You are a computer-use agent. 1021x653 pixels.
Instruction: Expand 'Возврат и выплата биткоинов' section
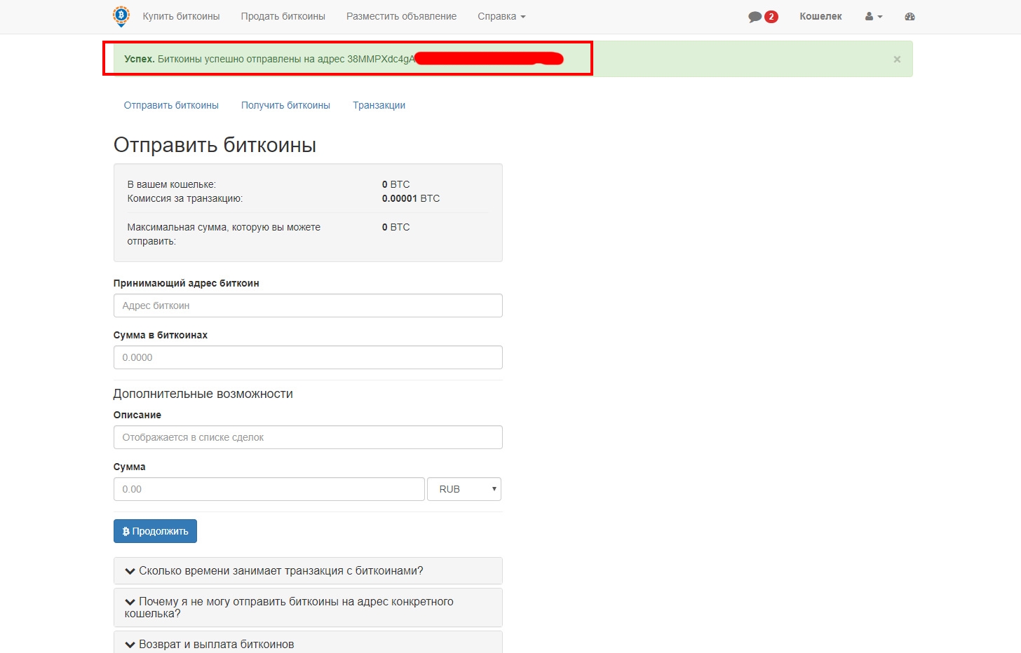point(216,644)
